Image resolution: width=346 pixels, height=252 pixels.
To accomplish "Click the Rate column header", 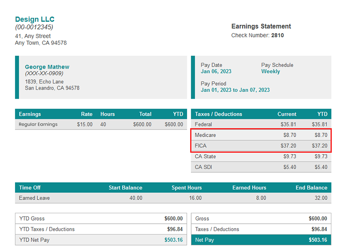I will tap(86, 114).
